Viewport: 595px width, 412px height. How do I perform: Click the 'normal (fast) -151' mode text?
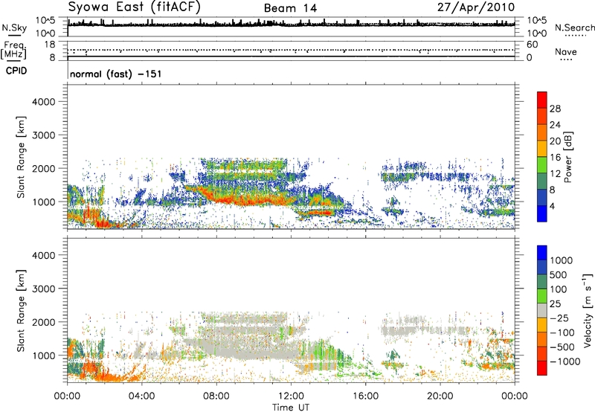(x=116, y=74)
